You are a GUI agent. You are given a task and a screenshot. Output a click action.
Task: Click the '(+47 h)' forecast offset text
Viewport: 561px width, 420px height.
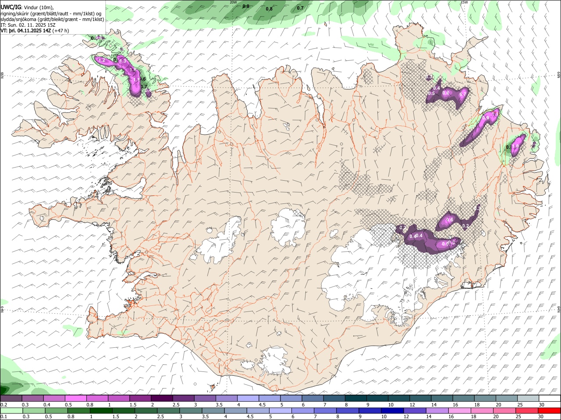[60, 31]
